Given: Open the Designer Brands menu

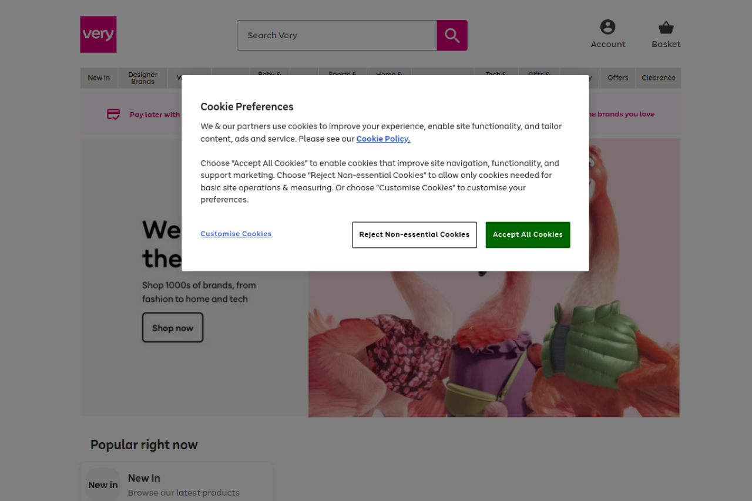Looking at the screenshot, I should click(143, 78).
